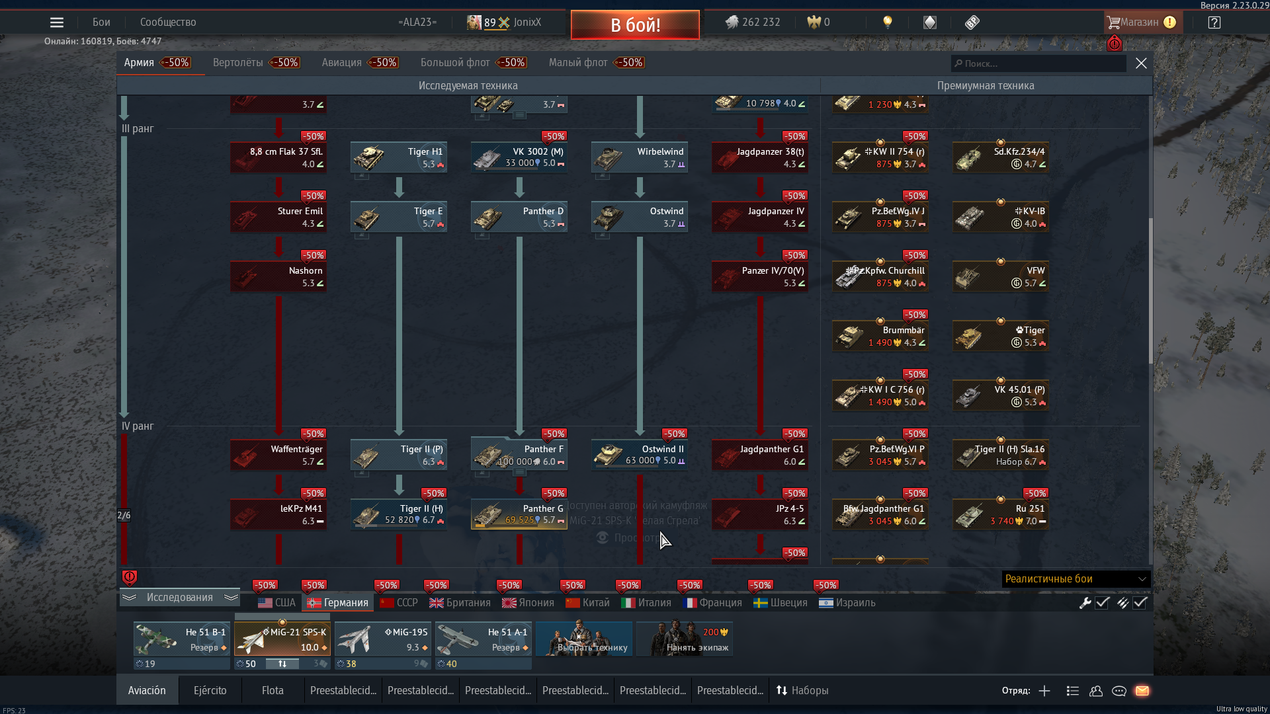Click the swap arrows under MiG-21 slot
The height and width of the screenshot is (714, 1270).
pos(282,664)
